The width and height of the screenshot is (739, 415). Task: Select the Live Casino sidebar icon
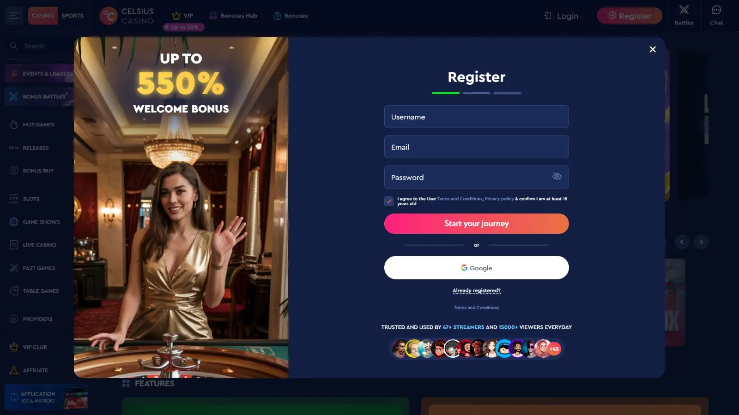[x=14, y=245]
